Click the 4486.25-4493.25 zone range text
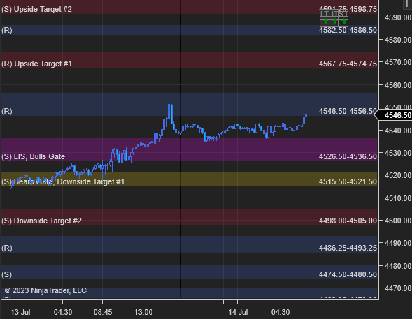The height and width of the screenshot is (319, 412). click(x=348, y=248)
